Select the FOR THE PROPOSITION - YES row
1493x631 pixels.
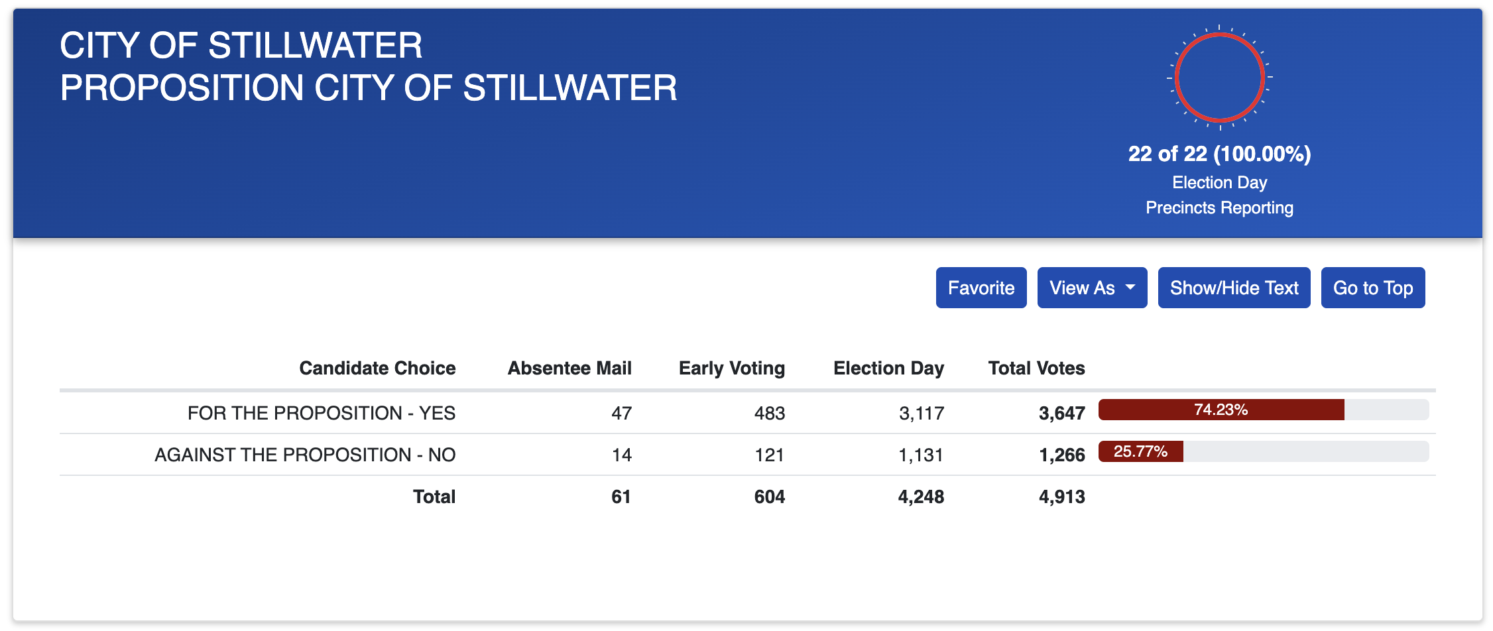click(x=321, y=412)
